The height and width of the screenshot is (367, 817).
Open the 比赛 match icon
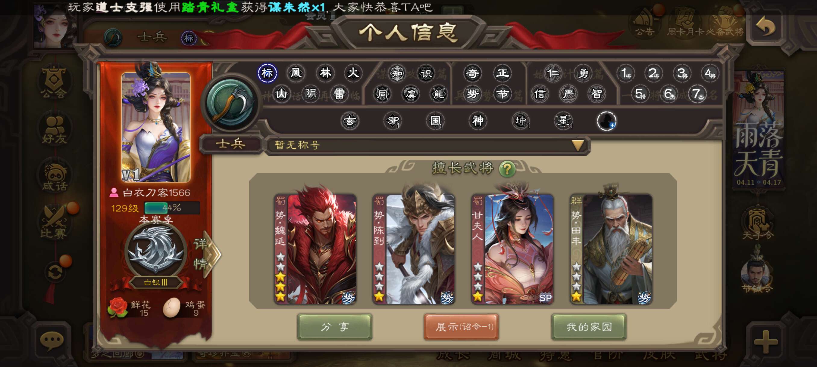pos(54,222)
